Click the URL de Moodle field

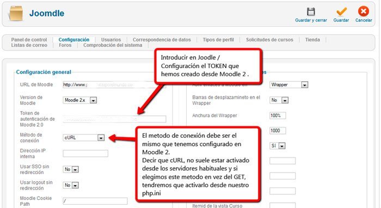pos(114,85)
